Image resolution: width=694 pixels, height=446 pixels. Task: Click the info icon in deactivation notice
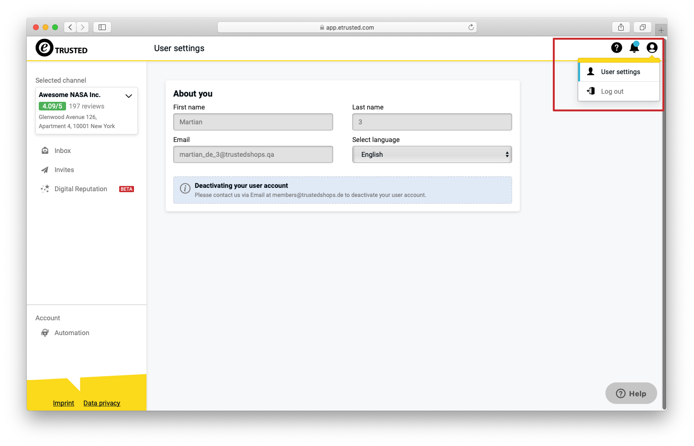point(185,188)
